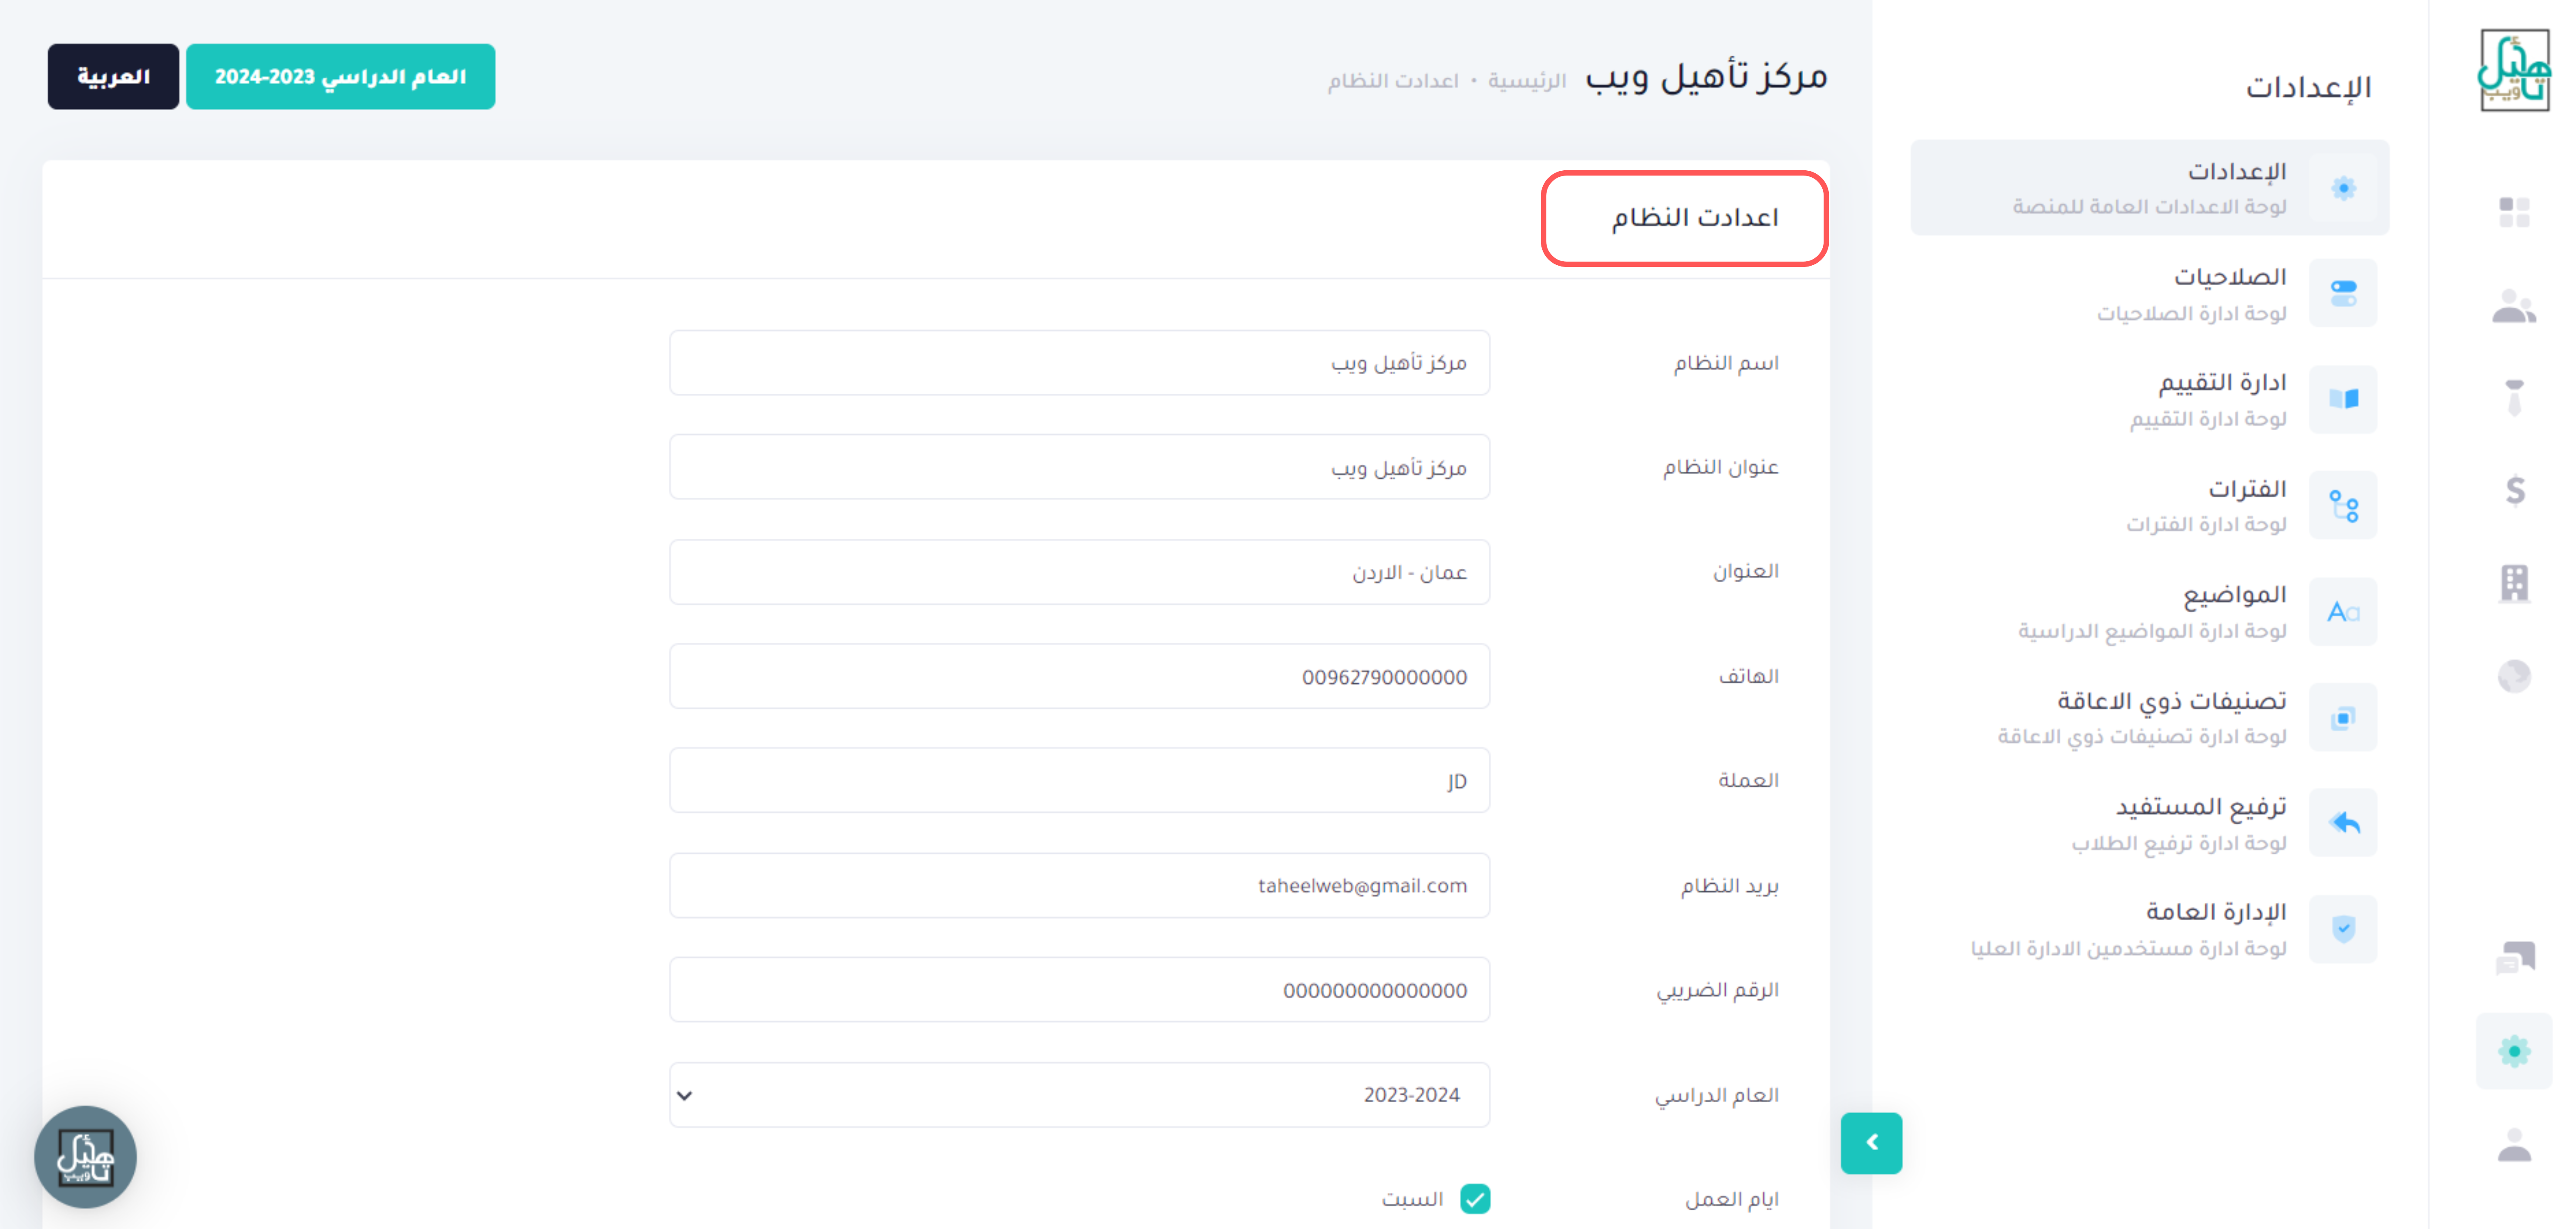Click the الرقم الضريبي tax number field

coord(1079,990)
